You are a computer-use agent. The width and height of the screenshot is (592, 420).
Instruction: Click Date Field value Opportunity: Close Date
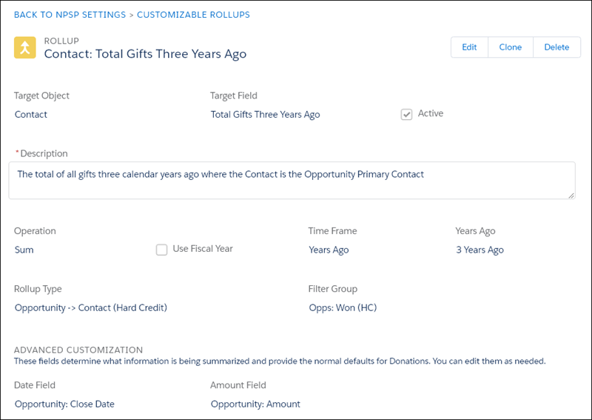coord(64,404)
